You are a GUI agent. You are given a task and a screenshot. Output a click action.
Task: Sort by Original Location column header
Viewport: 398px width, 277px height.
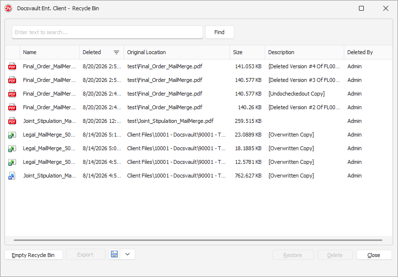[177, 52]
